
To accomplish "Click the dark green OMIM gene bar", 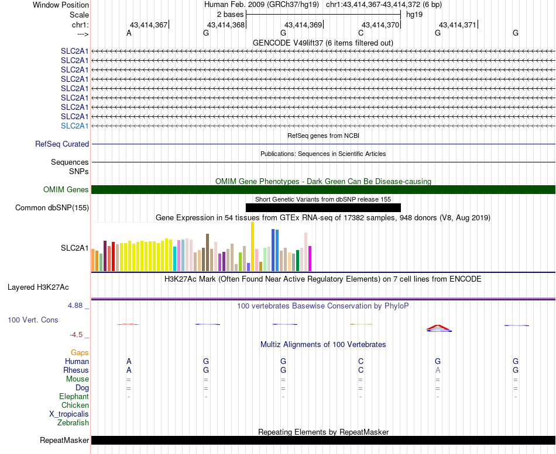I will pyautogui.click(x=324, y=189).
